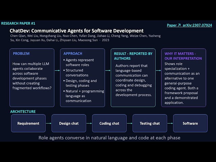Click the interpretation text 'Shows role specialization'
The image size is (216, 162).
182,83
